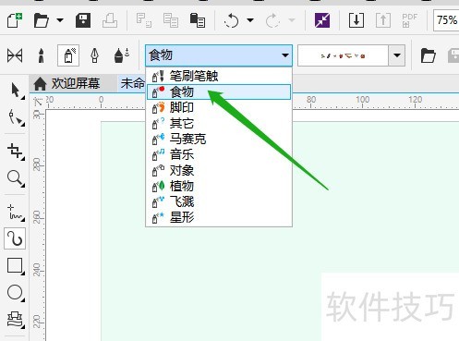The width and height of the screenshot is (459, 341).
Task: Publish to PDF icon
Action: click(x=409, y=20)
